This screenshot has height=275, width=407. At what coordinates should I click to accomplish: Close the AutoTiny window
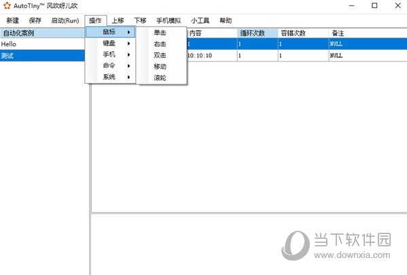(x=398, y=5)
